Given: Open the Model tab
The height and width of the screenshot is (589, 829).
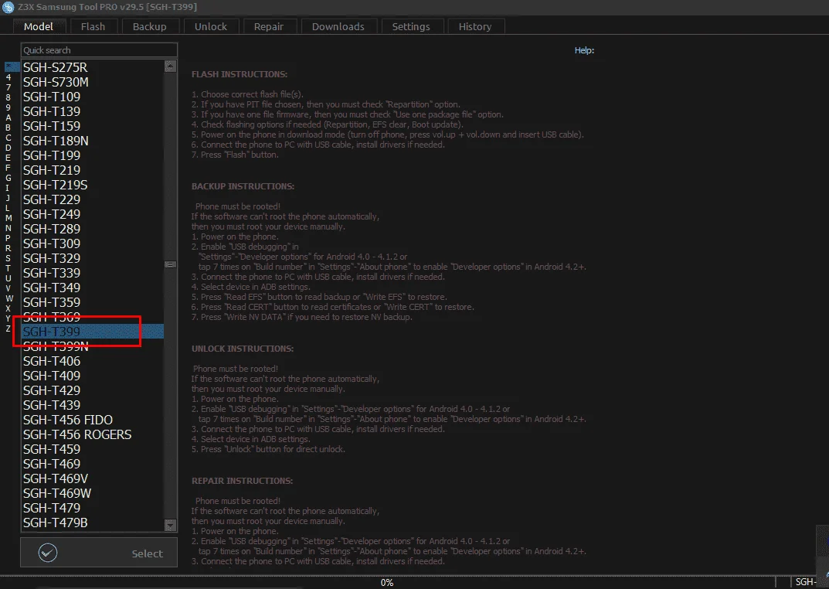Looking at the screenshot, I should (38, 26).
